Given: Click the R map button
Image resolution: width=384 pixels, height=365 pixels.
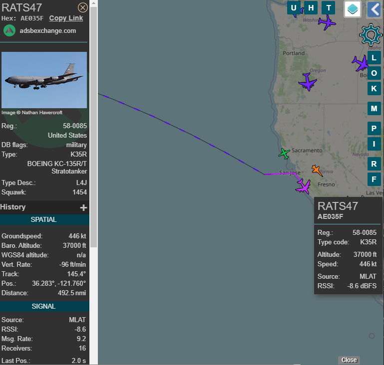Looking at the screenshot, I should [x=374, y=164].
